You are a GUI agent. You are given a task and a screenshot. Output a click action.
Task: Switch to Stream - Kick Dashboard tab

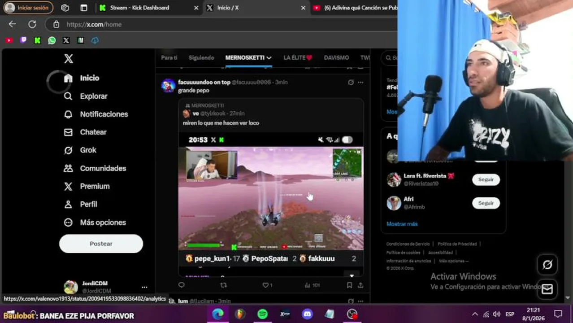[149, 8]
